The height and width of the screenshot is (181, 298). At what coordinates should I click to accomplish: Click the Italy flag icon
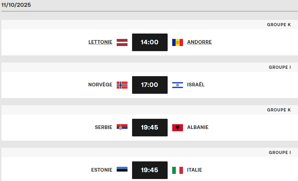(x=178, y=170)
